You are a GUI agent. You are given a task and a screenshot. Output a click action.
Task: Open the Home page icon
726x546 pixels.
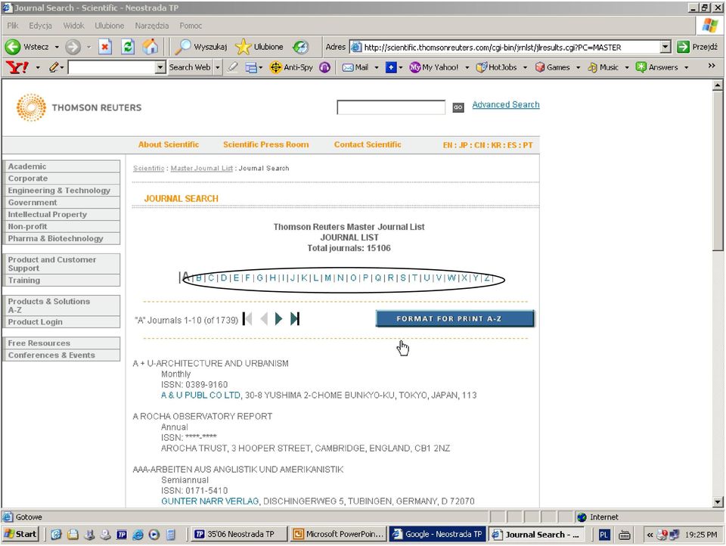(x=150, y=47)
